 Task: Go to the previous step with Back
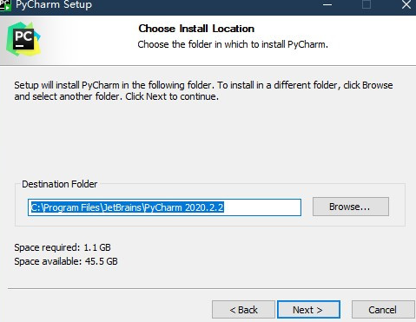[243, 310]
